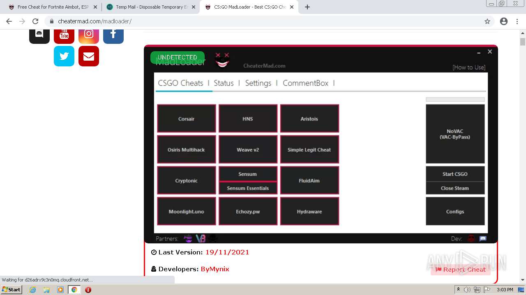
Task: Select the Osiris Multihack button
Action: pyautogui.click(x=187, y=150)
